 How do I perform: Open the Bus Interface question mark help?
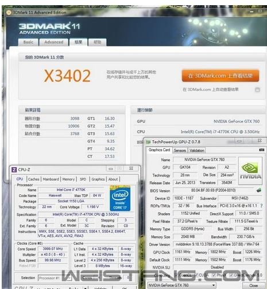(x=261, y=206)
